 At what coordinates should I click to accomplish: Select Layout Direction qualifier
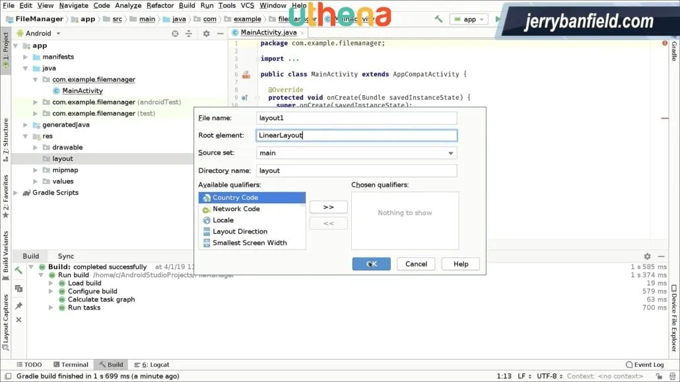tap(252, 232)
